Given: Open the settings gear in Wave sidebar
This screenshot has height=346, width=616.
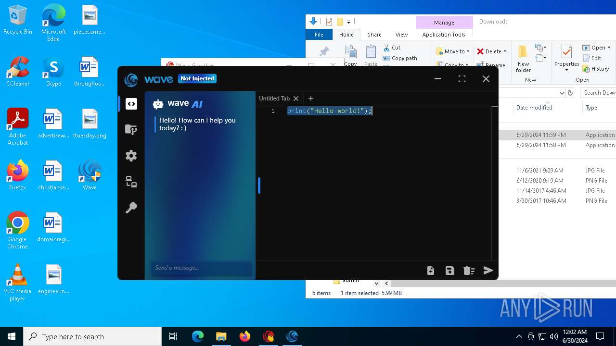Looking at the screenshot, I should pyautogui.click(x=131, y=156).
